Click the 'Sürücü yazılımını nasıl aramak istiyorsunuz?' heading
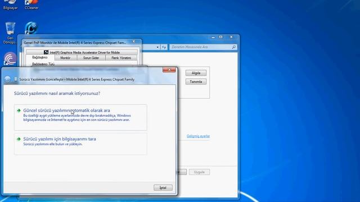The width and height of the screenshot is (360, 202). point(57,94)
